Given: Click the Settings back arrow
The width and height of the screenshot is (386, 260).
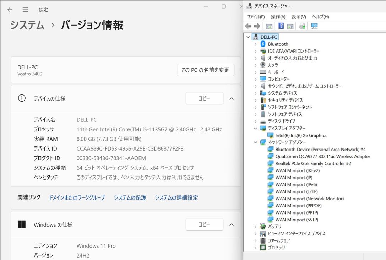Looking at the screenshot, I should pyautogui.click(x=10, y=10).
